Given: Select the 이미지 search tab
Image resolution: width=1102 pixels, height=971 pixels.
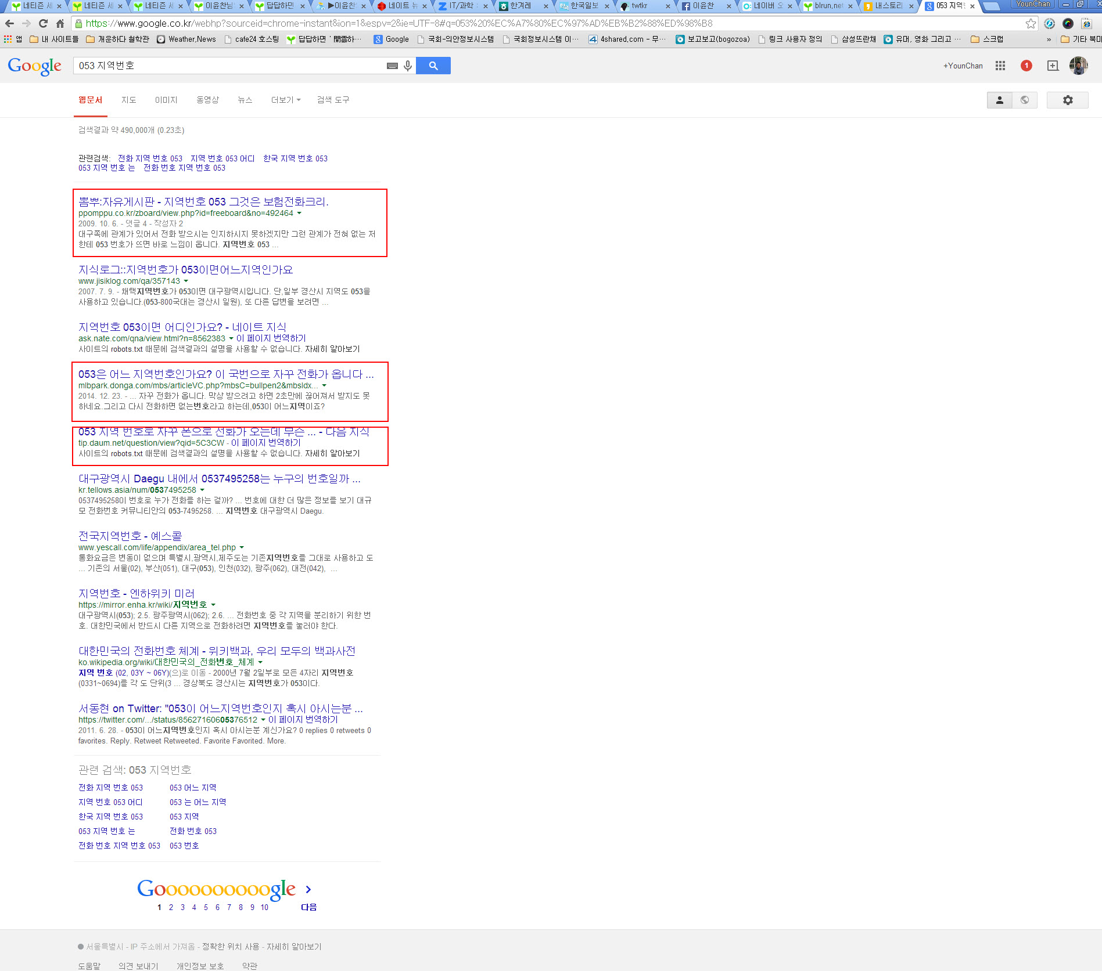Looking at the screenshot, I should tap(166, 100).
